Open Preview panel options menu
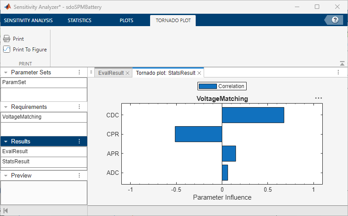Screen dimensions: 348x216 pos(79,175)
